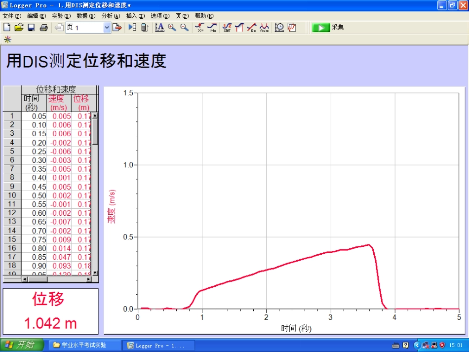Open the 编辑 menu

(37, 16)
